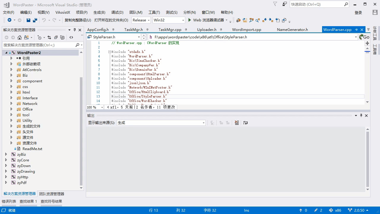
Task: Open the 生成(B) menu
Action: click(99, 12)
